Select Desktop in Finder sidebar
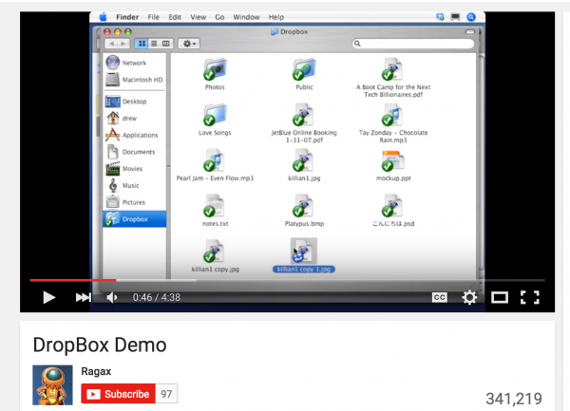Image resolution: width=570 pixels, height=411 pixels. [x=135, y=102]
